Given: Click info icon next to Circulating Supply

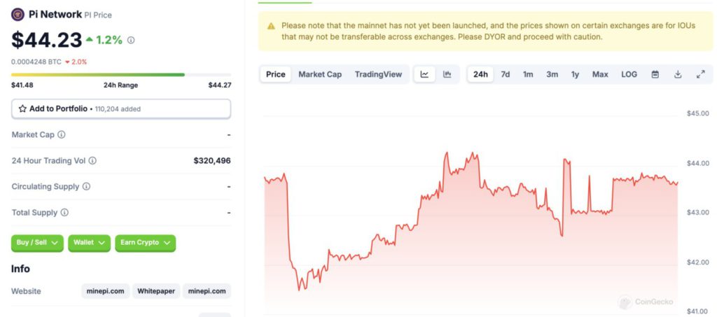Looking at the screenshot, I should pos(86,186).
